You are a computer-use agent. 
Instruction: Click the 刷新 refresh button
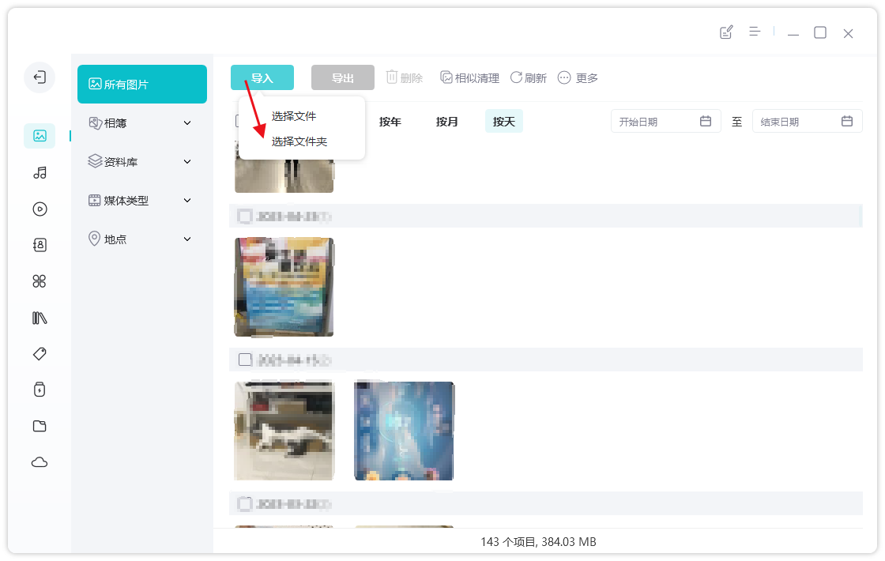(x=528, y=77)
